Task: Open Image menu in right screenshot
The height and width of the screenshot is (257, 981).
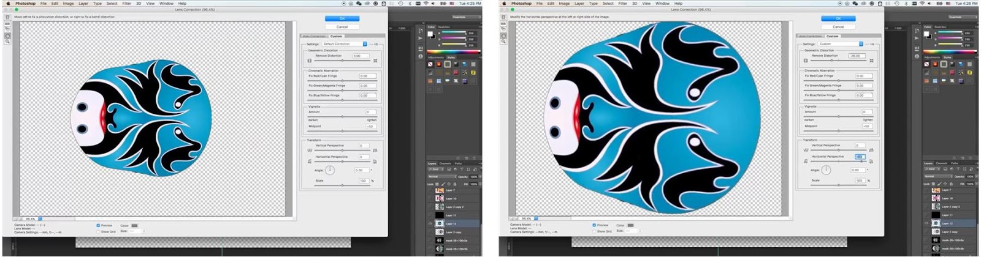Action: 564,3
